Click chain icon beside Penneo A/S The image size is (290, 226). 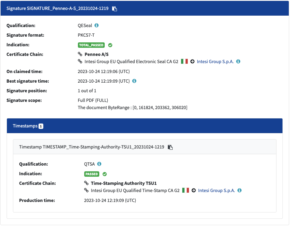[80, 54]
